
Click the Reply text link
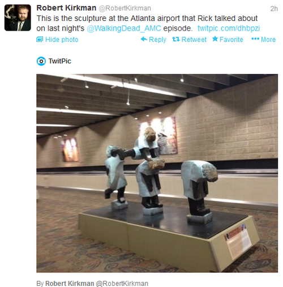(x=157, y=40)
